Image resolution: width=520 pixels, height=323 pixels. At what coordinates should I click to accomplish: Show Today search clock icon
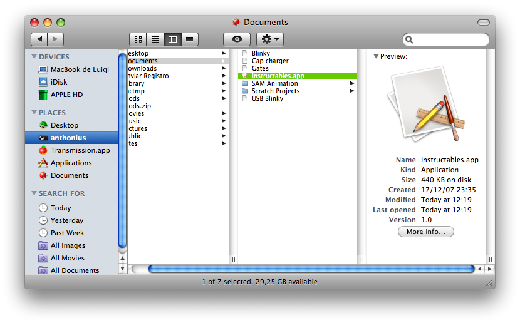pos(43,208)
